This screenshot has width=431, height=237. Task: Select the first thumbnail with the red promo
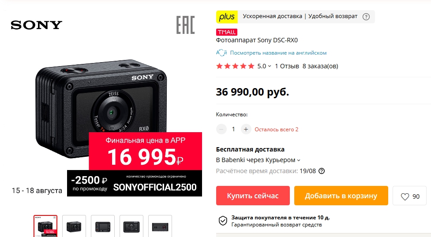45,226
